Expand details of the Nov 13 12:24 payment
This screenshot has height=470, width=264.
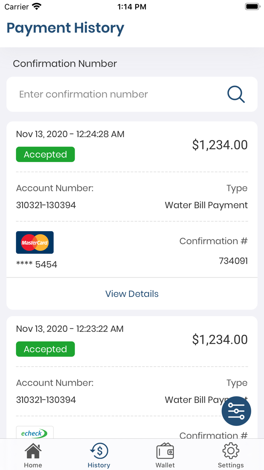(x=132, y=294)
